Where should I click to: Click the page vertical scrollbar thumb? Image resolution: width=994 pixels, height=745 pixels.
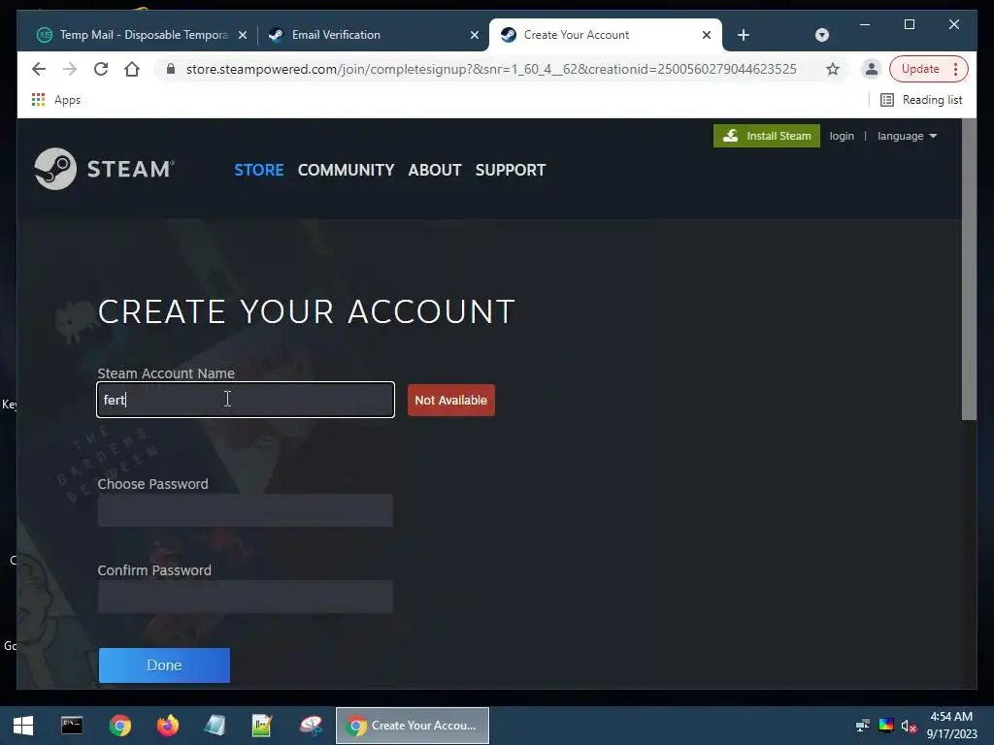(x=969, y=270)
